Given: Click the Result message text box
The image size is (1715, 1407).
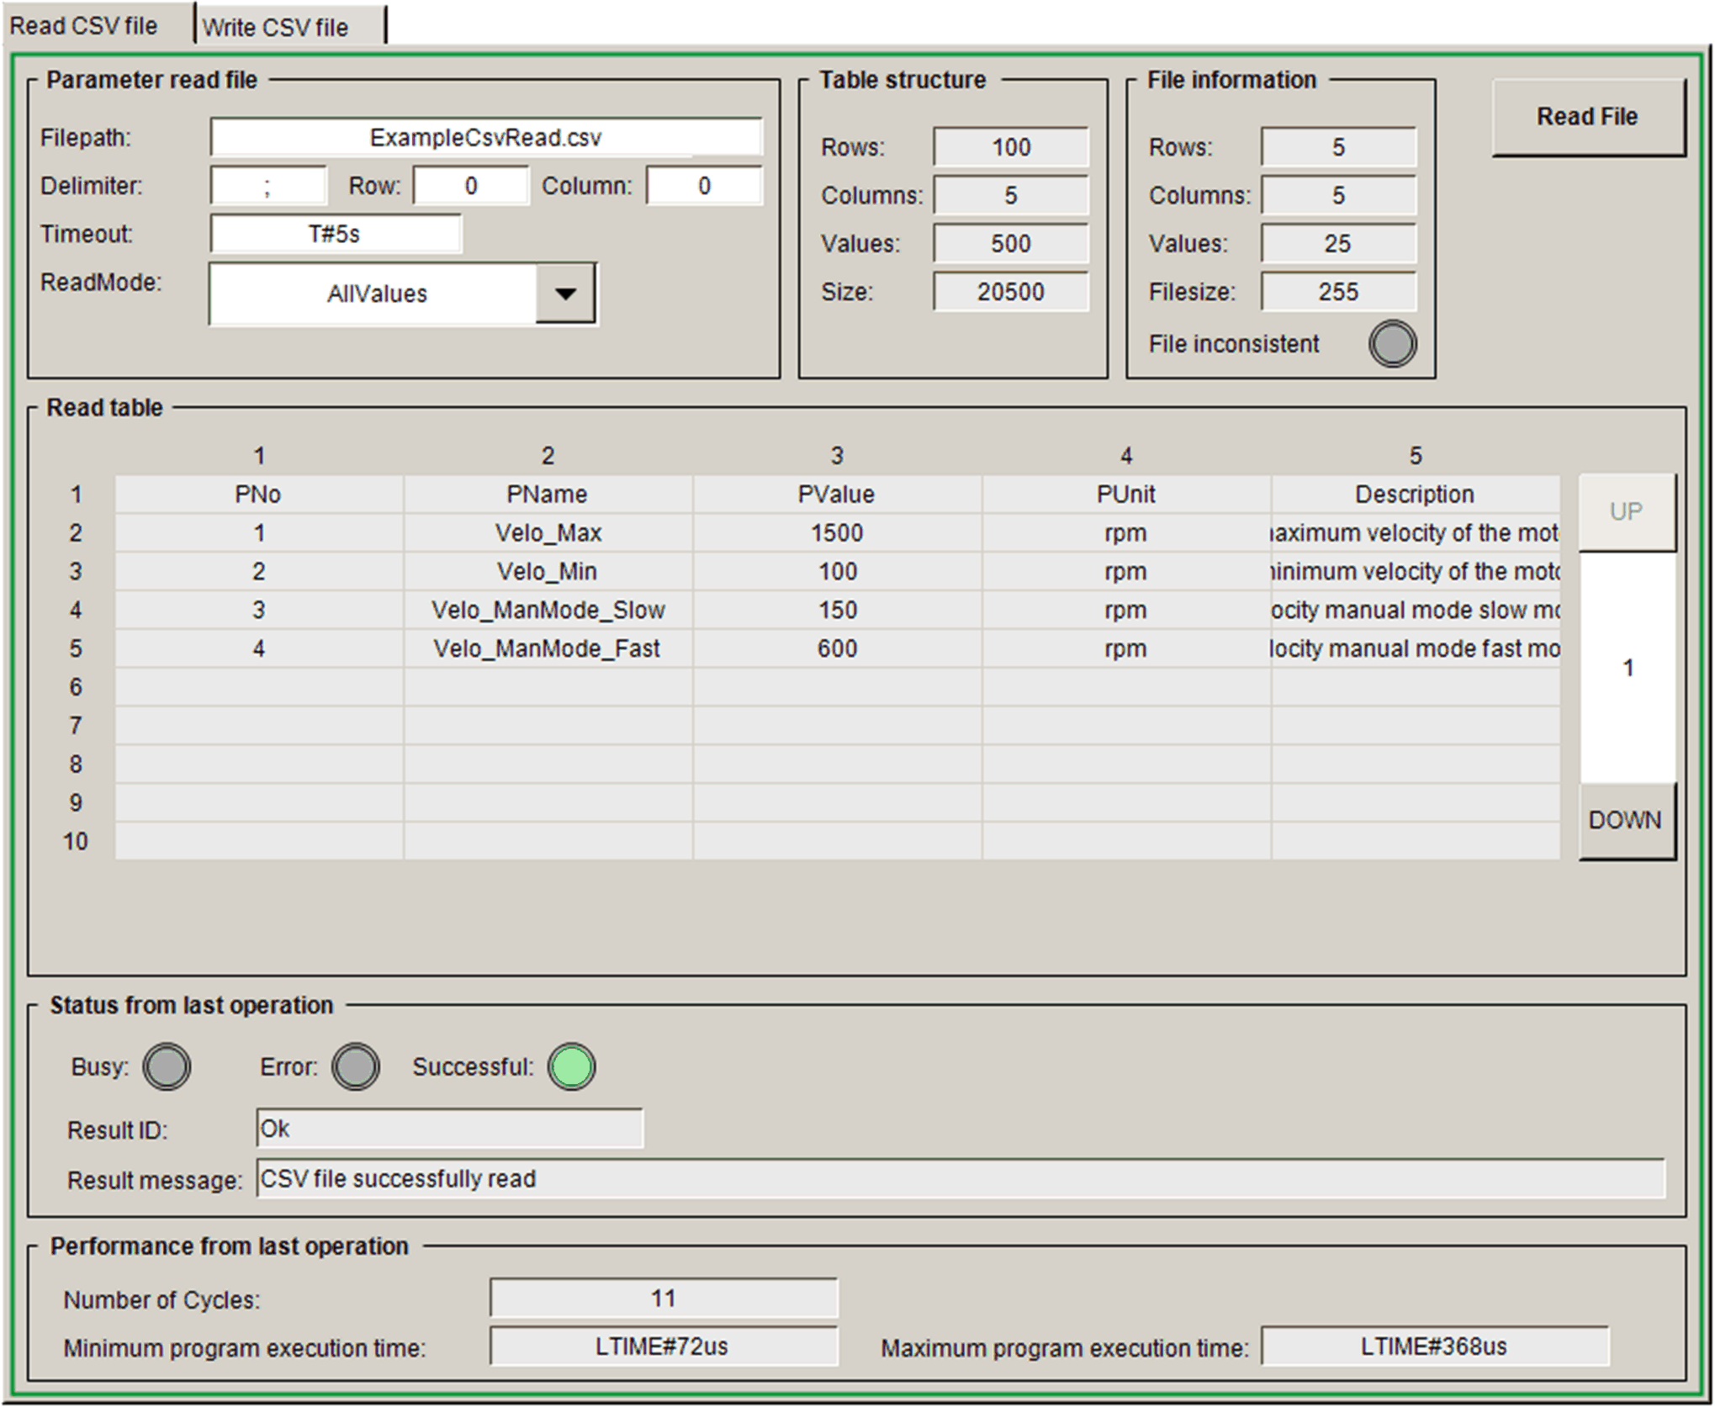Looking at the screenshot, I should [x=959, y=1178].
